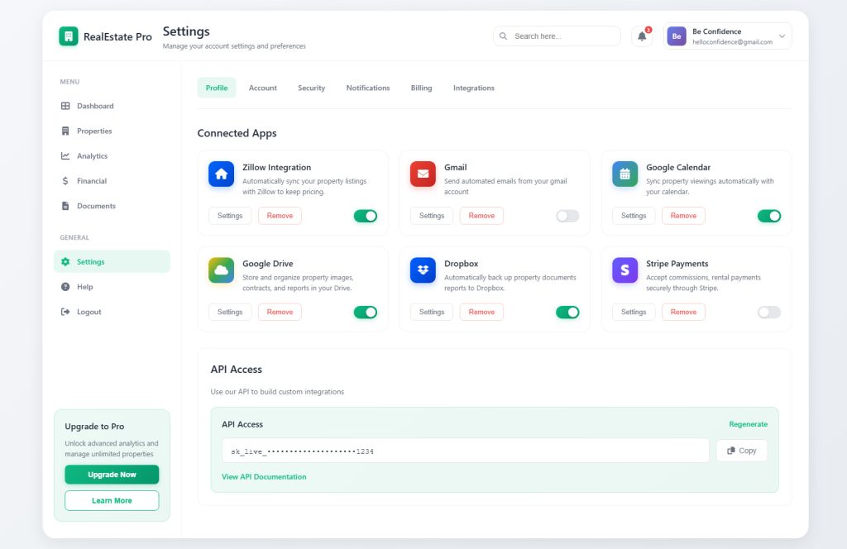The height and width of the screenshot is (549, 847).
Task: Click the Google Calendar icon
Action: [x=625, y=174]
